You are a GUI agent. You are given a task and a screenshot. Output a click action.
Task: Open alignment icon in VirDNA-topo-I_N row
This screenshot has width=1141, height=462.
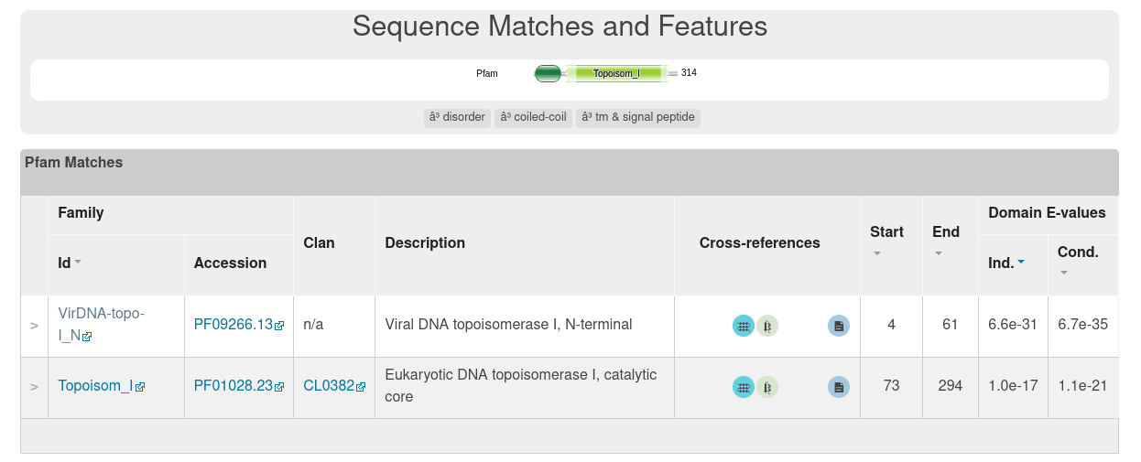point(744,326)
